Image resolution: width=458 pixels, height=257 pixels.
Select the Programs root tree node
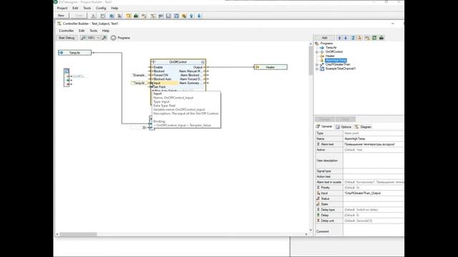pos(326,44)
